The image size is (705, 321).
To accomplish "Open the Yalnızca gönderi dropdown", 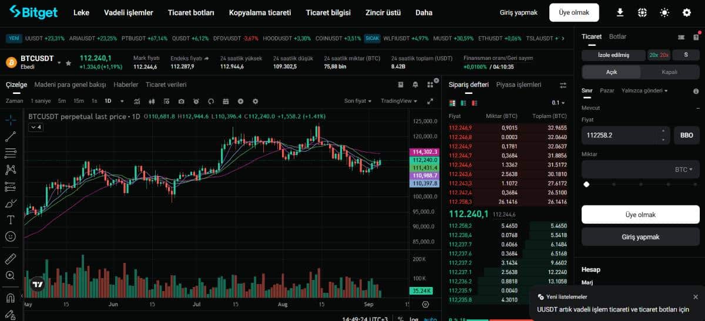I will tap(644, 90).
